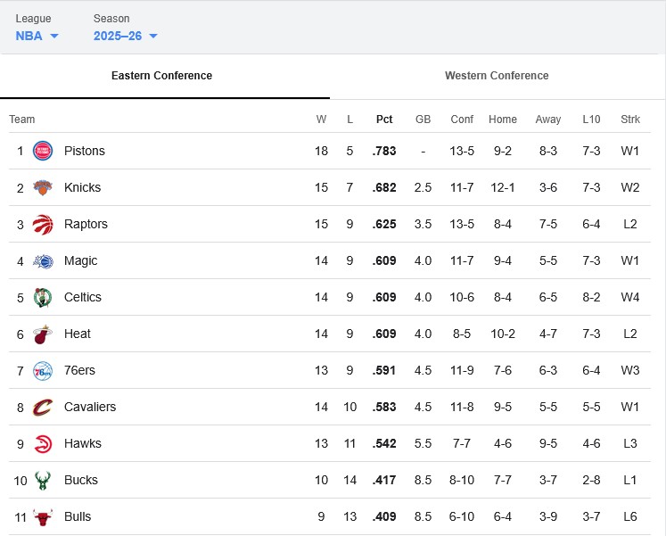Viewport: 666px width, 536px height.
Task: Click the Hawks L3 streak
Action: [x=630, y=443]
